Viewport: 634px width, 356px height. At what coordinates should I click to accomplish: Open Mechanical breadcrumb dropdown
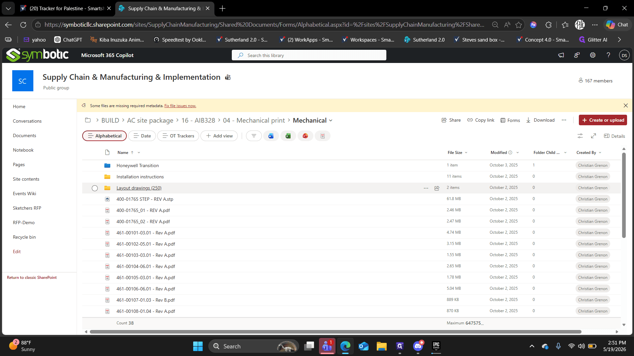[331, 121]
